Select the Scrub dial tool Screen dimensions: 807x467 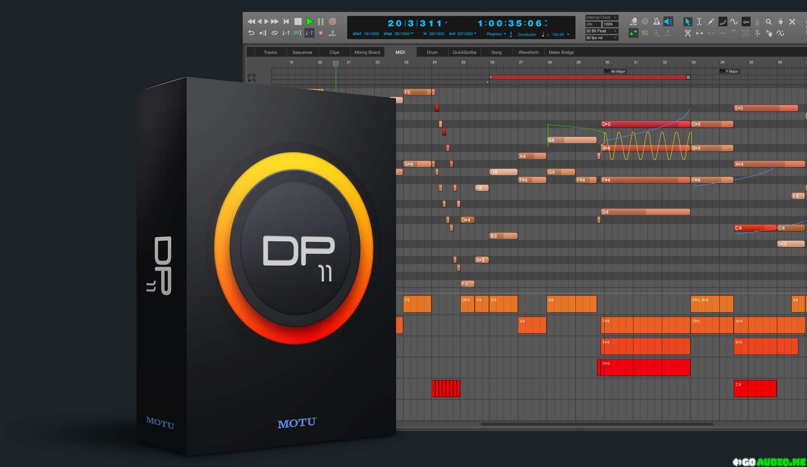(x=780, y=22)
